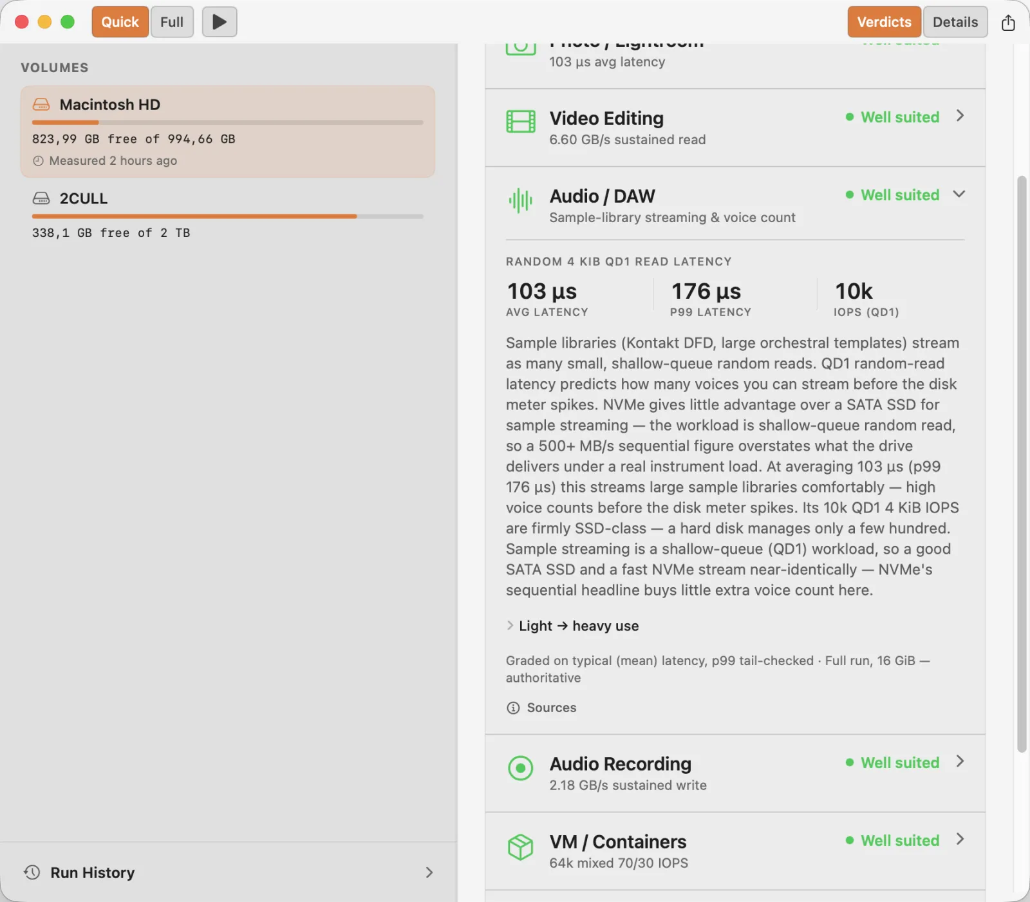This screenshot has width=1030, height=902.
Task: Switch to the Details view
Action: [x=955, y=22]
